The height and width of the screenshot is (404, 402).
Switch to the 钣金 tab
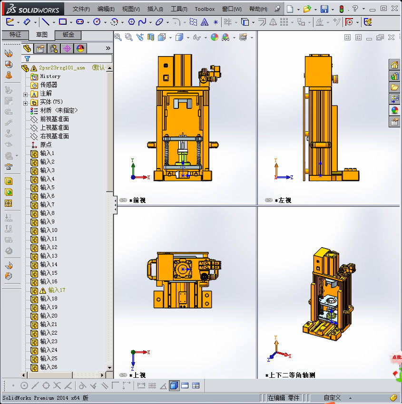pos(68,35)
